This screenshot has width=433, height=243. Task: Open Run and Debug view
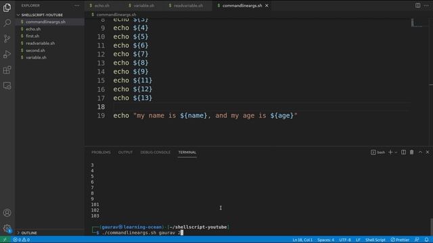coord(7,54)
